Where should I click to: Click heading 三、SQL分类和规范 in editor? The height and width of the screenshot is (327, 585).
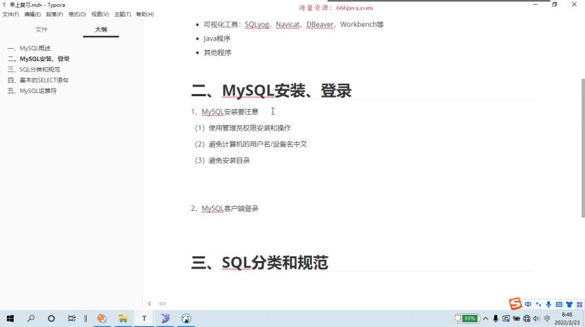tap(259, 262)
